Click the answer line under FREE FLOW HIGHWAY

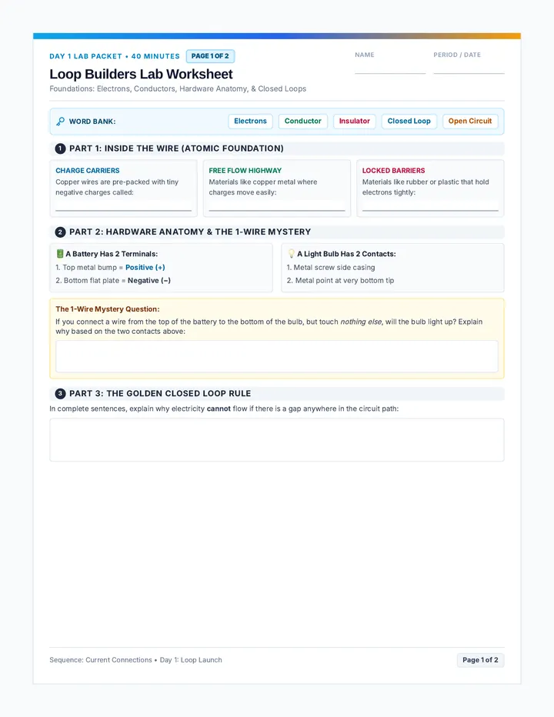[x=277, y=210]
